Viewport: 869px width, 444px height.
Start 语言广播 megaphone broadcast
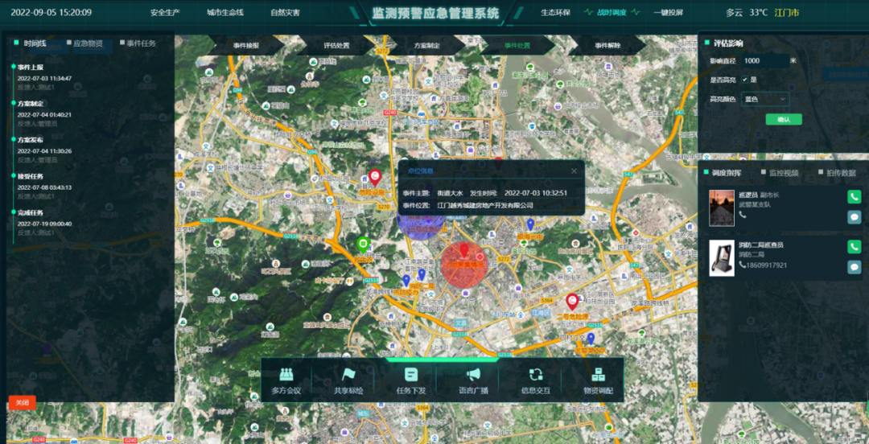(473, 375)
